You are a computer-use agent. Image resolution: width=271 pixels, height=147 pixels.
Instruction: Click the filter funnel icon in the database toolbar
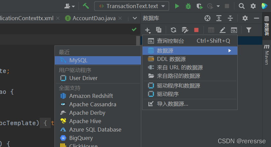tap(249, 30)
